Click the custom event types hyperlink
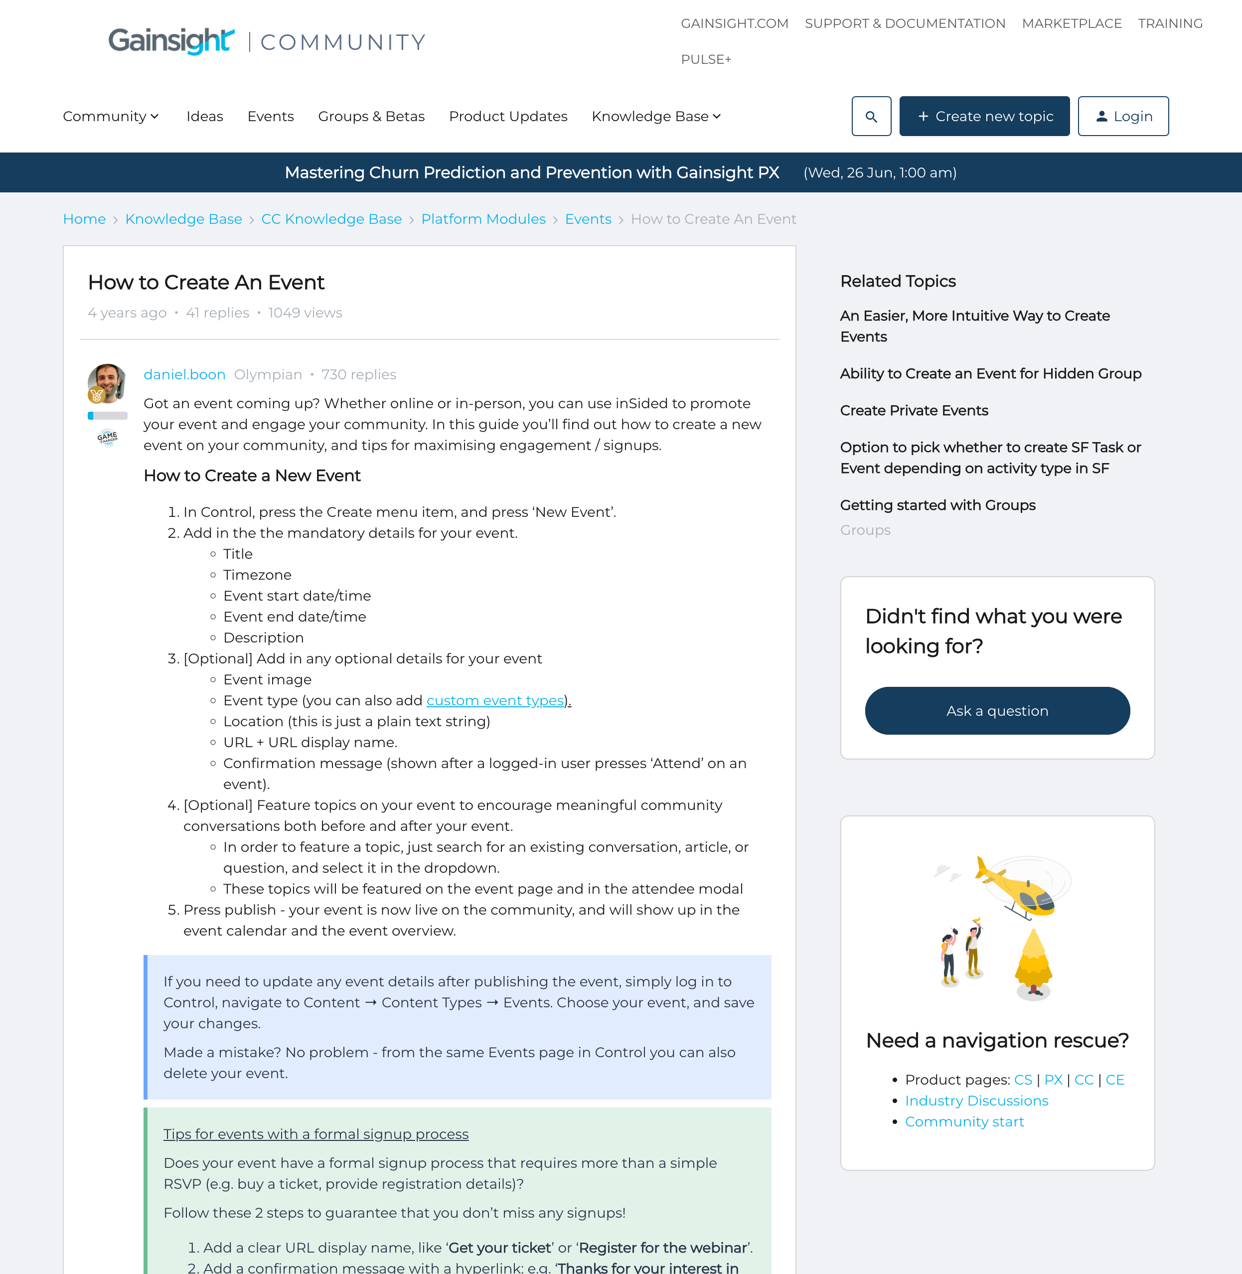The image size is (1242, 1274). click(495, 701)
